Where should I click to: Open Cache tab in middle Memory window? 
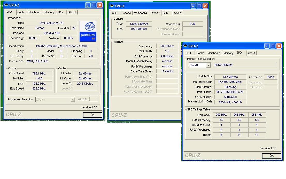127,13
